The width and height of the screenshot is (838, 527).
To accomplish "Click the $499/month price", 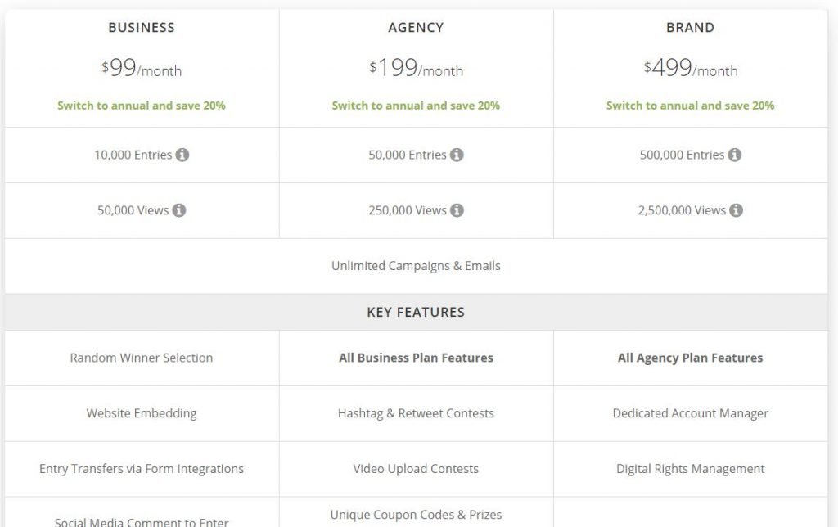I will pyautogui.click(x=690, y=68).
